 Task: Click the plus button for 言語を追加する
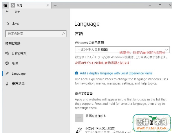(x=79, y=118)
